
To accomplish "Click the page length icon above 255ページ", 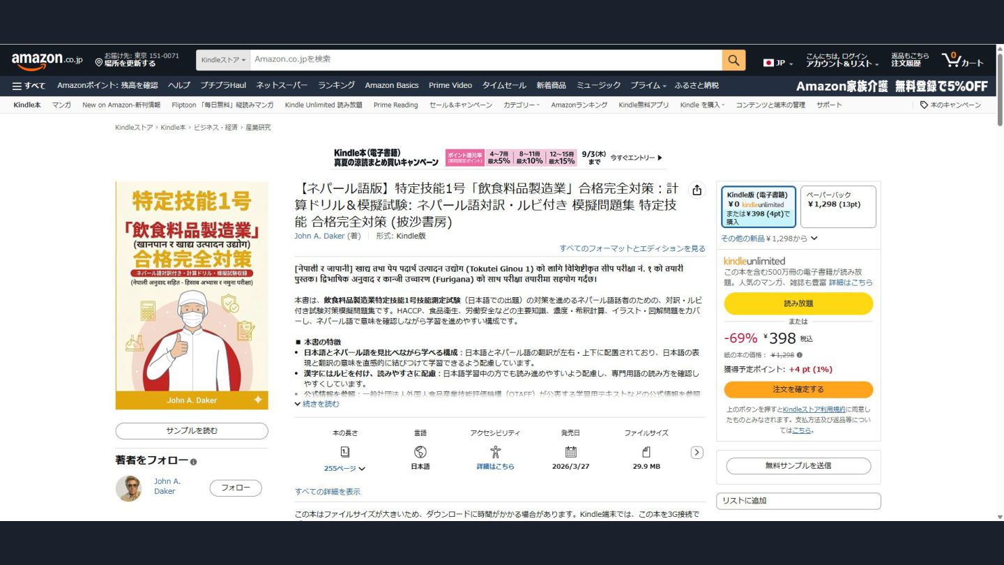I will (344, 452).
